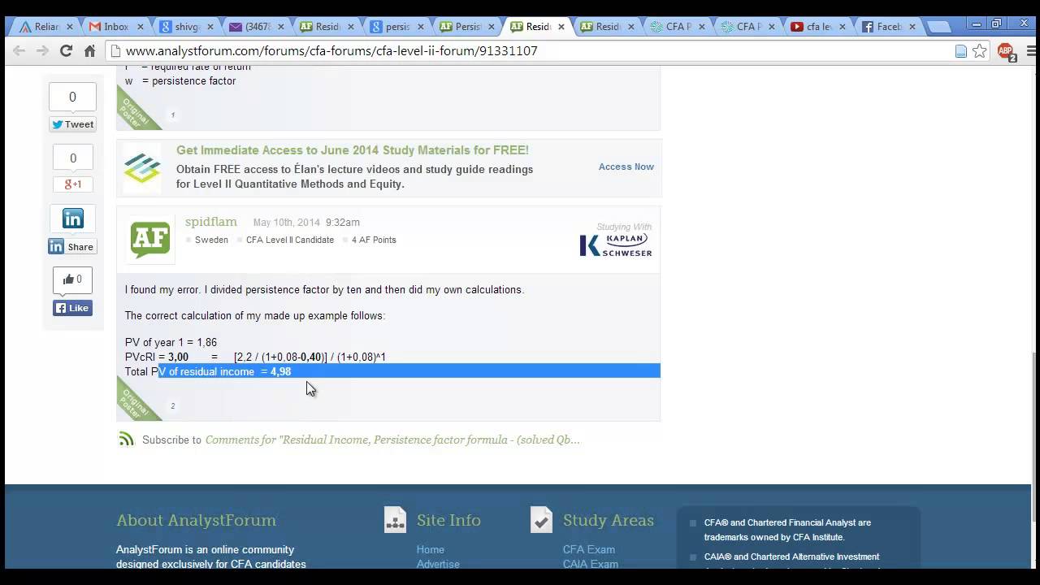Image resolution: width=1040 pixels, height=585 pixels.
Task: Open the Home footer link
Action: (431, 549)
